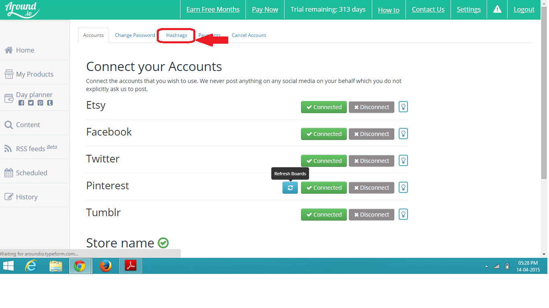Screen dimensions: 549x308
Task: Open the warning triangle alert icon
Action: click(x=497, y=9)
